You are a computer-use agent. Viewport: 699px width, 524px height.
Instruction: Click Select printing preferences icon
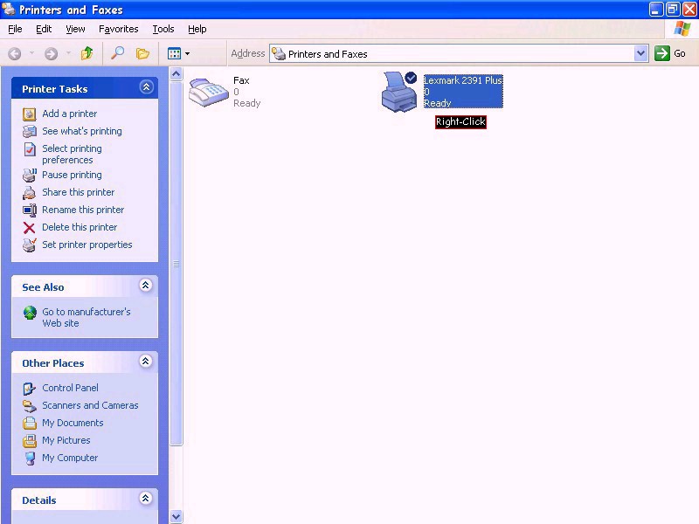point(30,149)
